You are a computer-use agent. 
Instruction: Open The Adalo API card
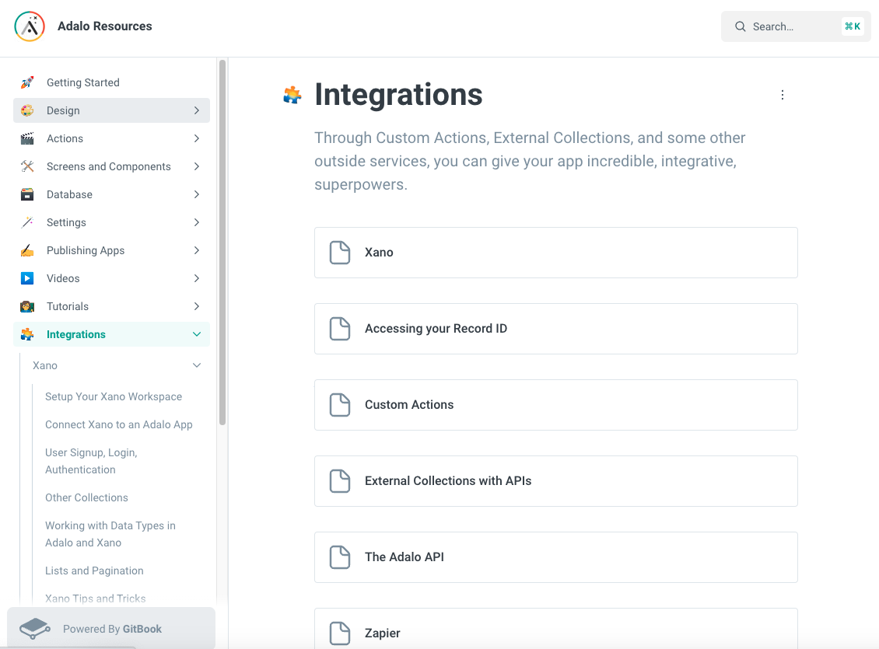pyautogui.click(x=555, y=557)
